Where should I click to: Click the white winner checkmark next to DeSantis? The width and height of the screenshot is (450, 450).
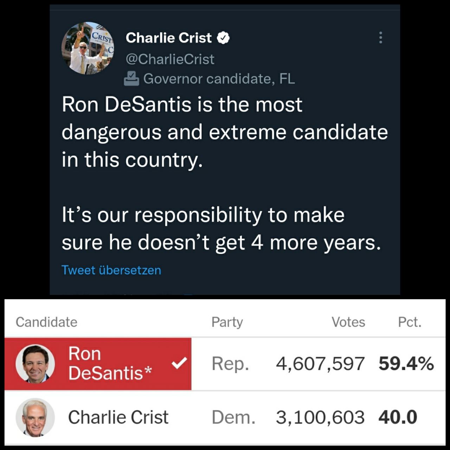(179, 363)
